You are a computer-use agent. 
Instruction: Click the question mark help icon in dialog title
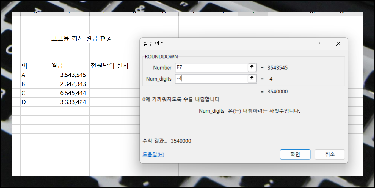tap(319, 44)
